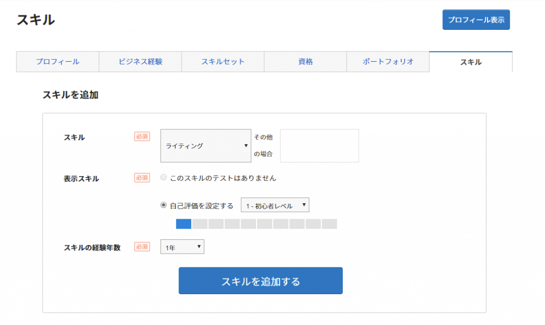Open the ポートフォリオ tab
Viewport: 545px width, 325px height.
pos(387,62)
